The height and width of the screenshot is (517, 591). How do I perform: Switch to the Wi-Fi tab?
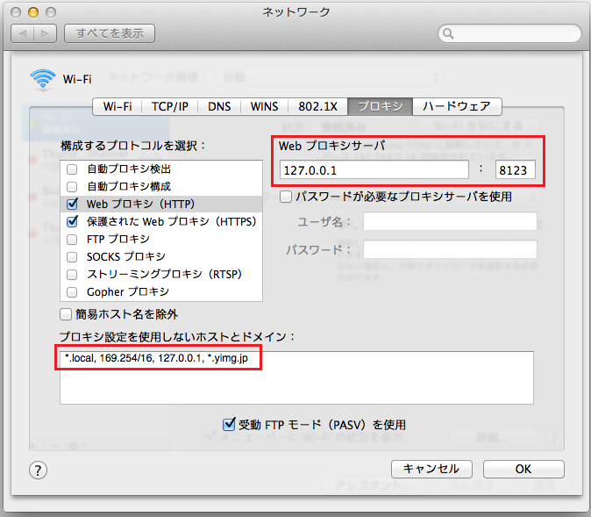coord(117,106)
